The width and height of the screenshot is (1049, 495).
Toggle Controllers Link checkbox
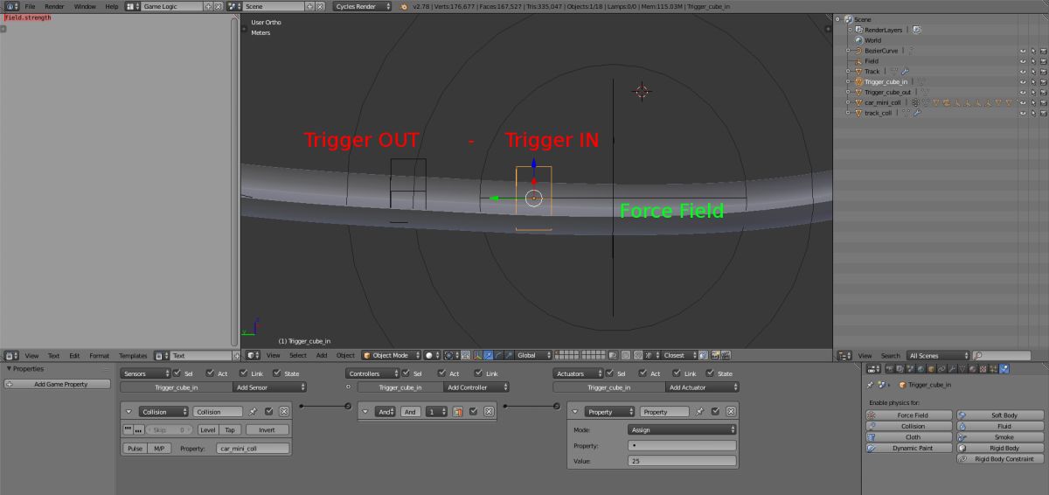(x=477, y=373)
